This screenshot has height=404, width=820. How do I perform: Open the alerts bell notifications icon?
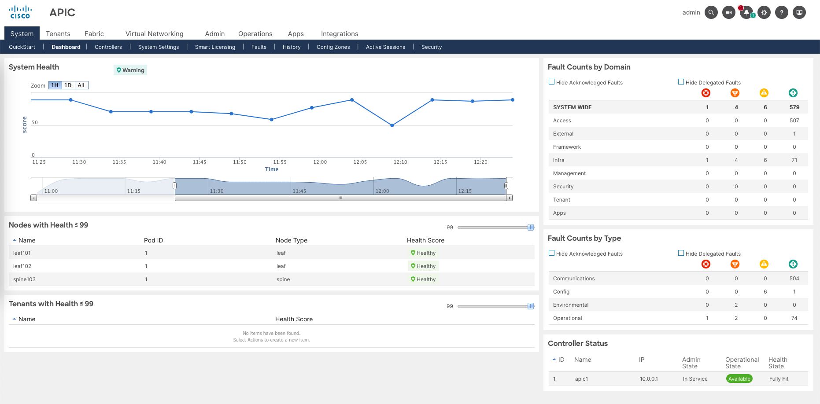[746, 12]
